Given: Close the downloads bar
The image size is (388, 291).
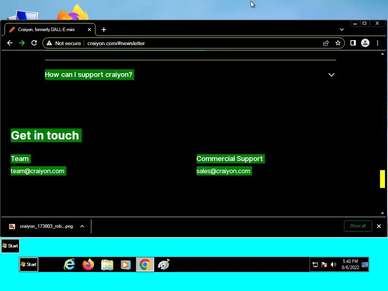Looking at the screenshot, I should click(379, 227).
